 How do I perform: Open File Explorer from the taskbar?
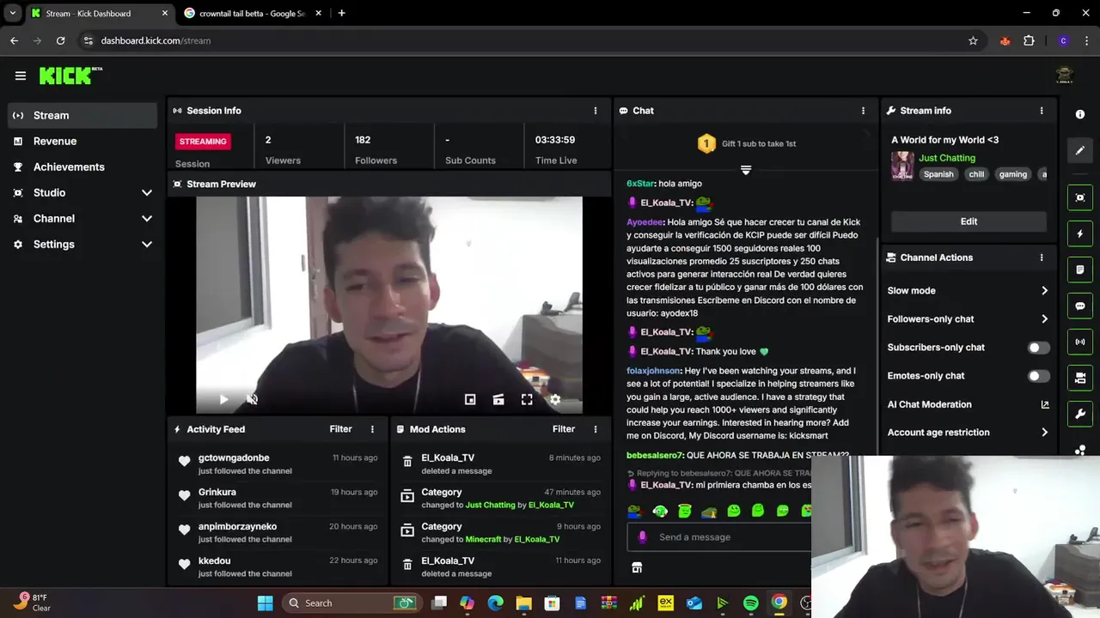(523, 603)
